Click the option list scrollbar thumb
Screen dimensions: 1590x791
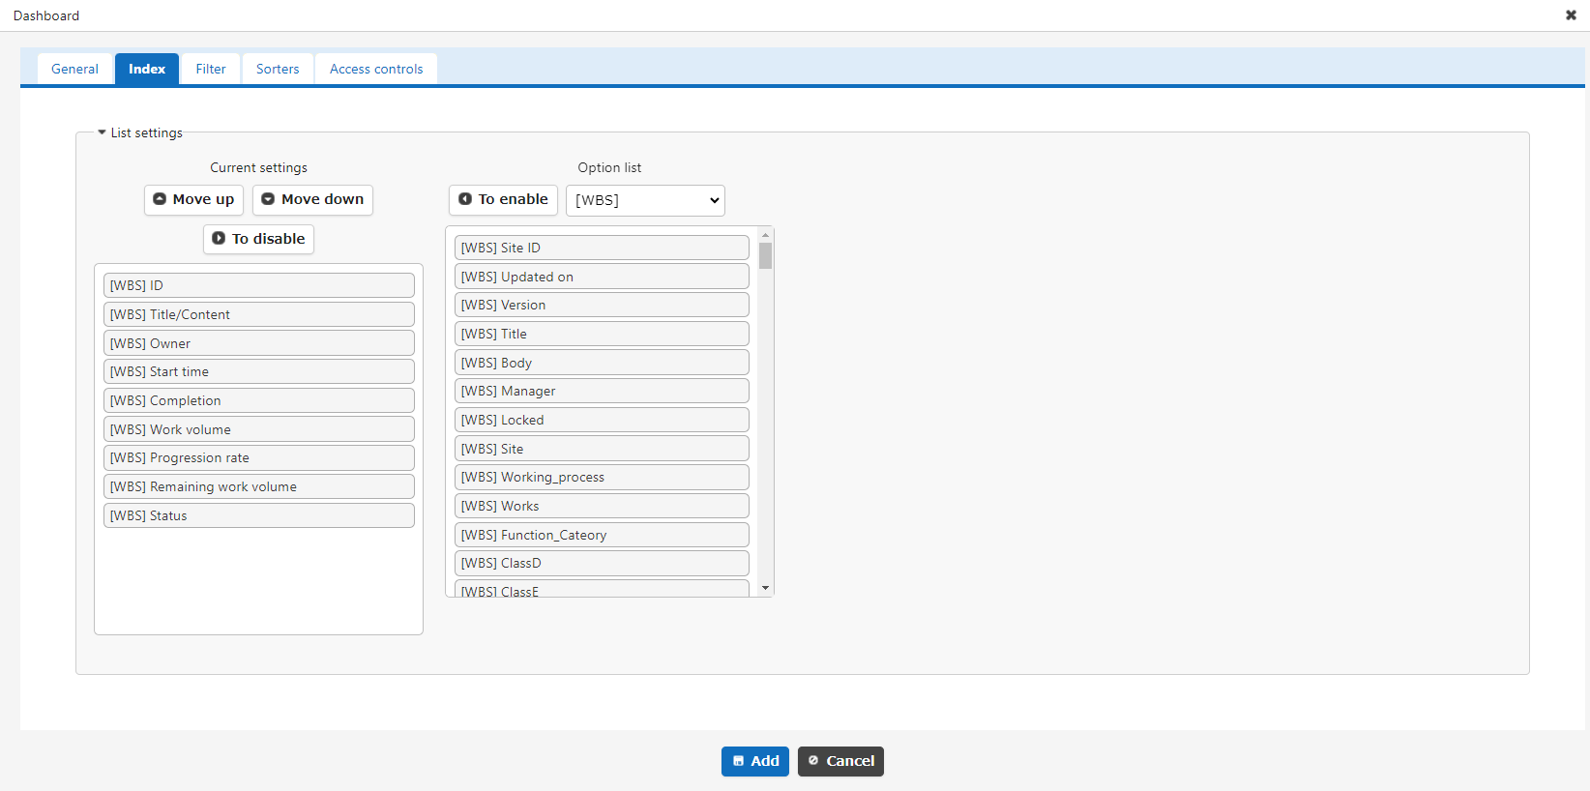tap(766, 255)
